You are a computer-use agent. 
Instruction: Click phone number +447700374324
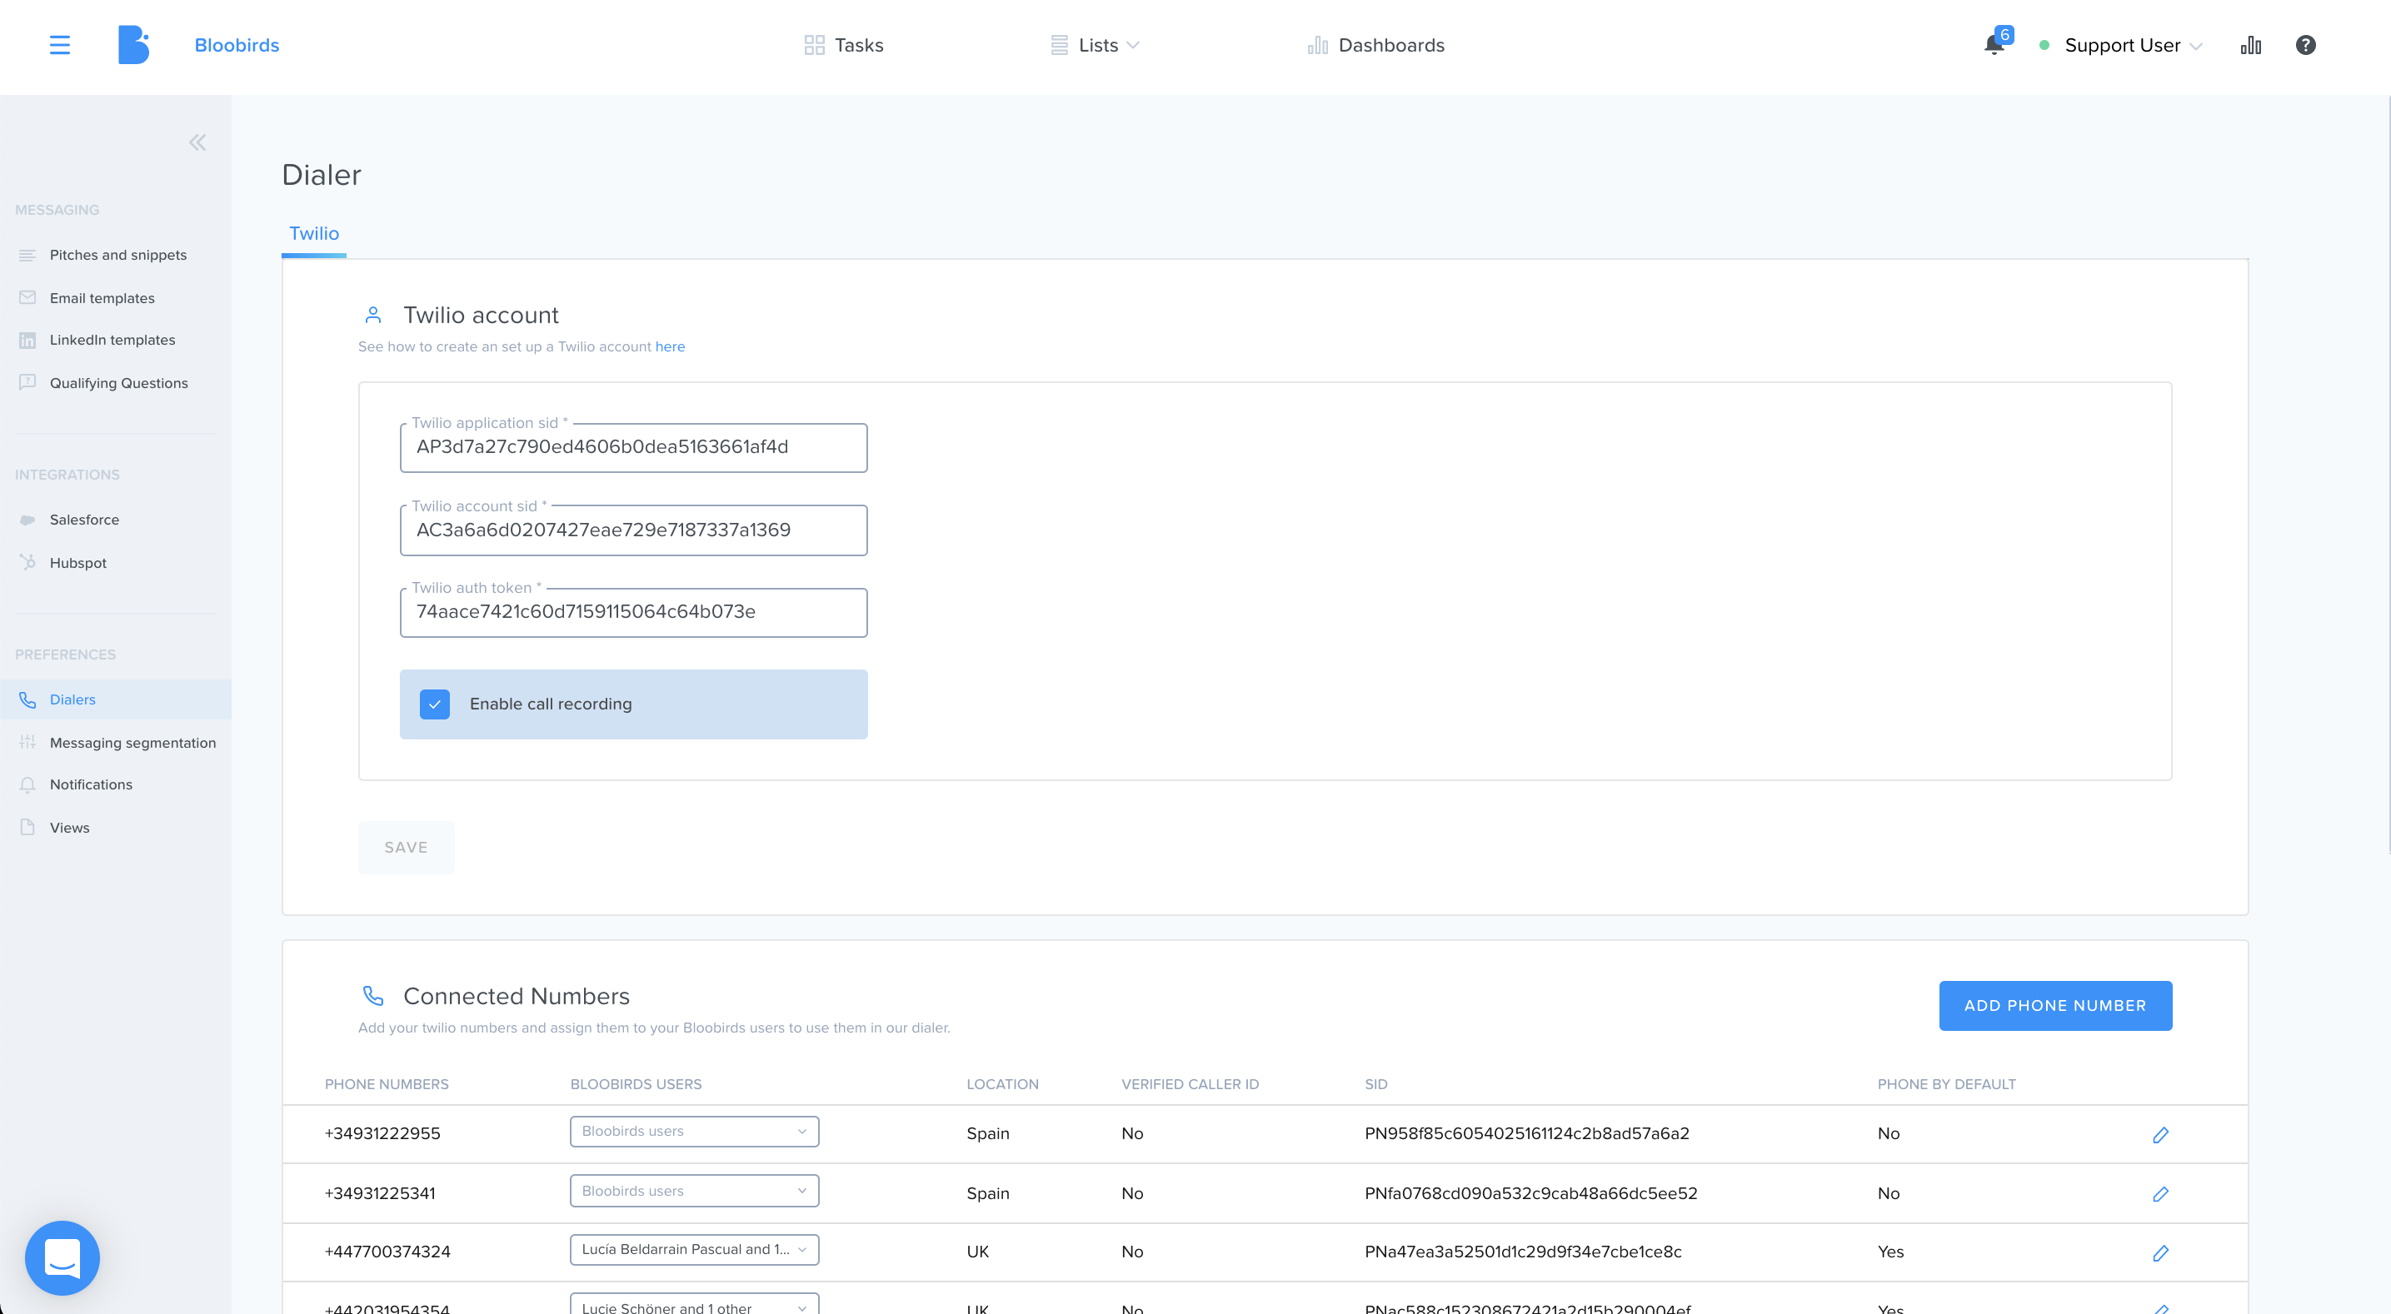coord(387,1252)
